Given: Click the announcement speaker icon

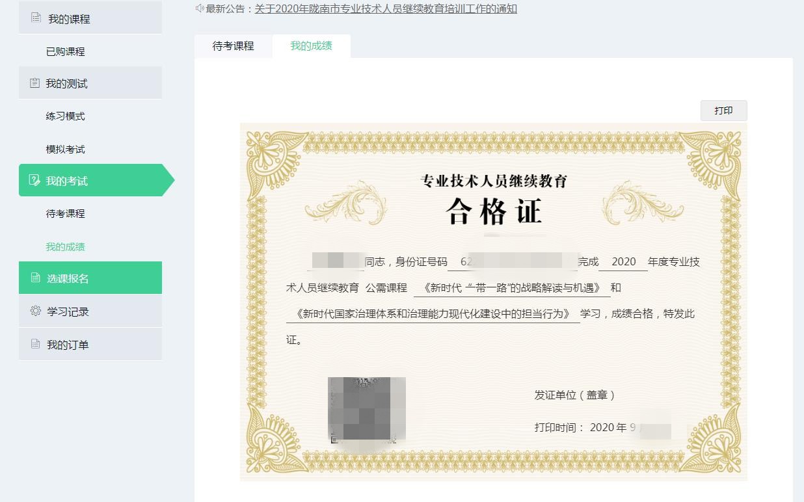Looking at the screenshot, I should tap(200, 8).
